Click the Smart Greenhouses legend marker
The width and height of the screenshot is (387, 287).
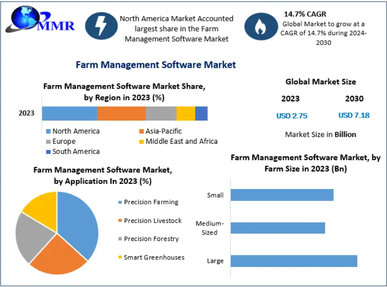pyautogui.click(x=120, y=258)
